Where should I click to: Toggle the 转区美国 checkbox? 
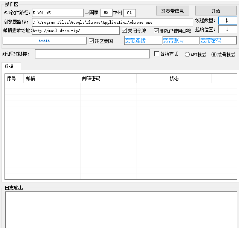pyautogui.click(x=91, y=41)
